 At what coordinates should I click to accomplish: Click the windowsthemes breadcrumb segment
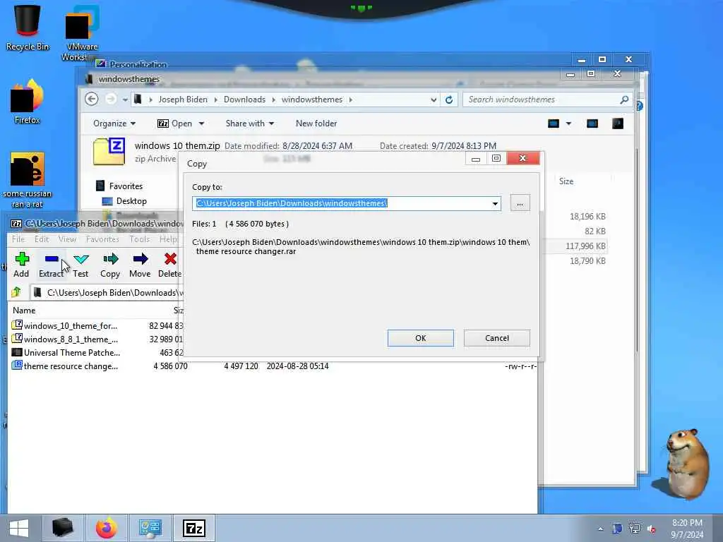coord(312,100)
